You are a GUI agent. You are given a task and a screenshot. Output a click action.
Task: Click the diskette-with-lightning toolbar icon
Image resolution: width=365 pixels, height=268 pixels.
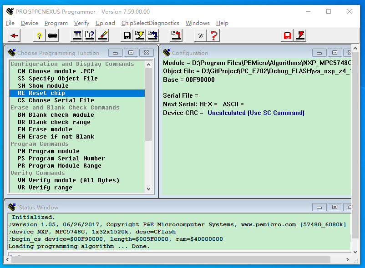pos(139,35)
